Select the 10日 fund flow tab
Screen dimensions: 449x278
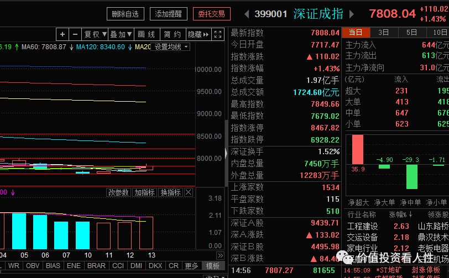coord(438,33)
